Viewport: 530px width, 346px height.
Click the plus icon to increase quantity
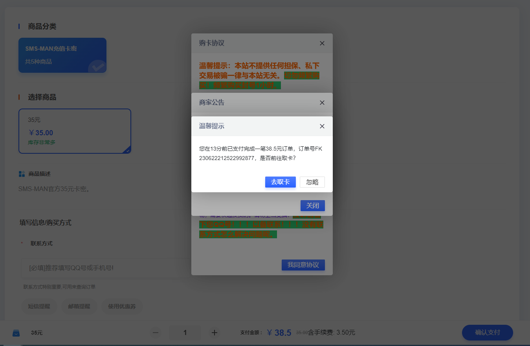coord(214,332)
